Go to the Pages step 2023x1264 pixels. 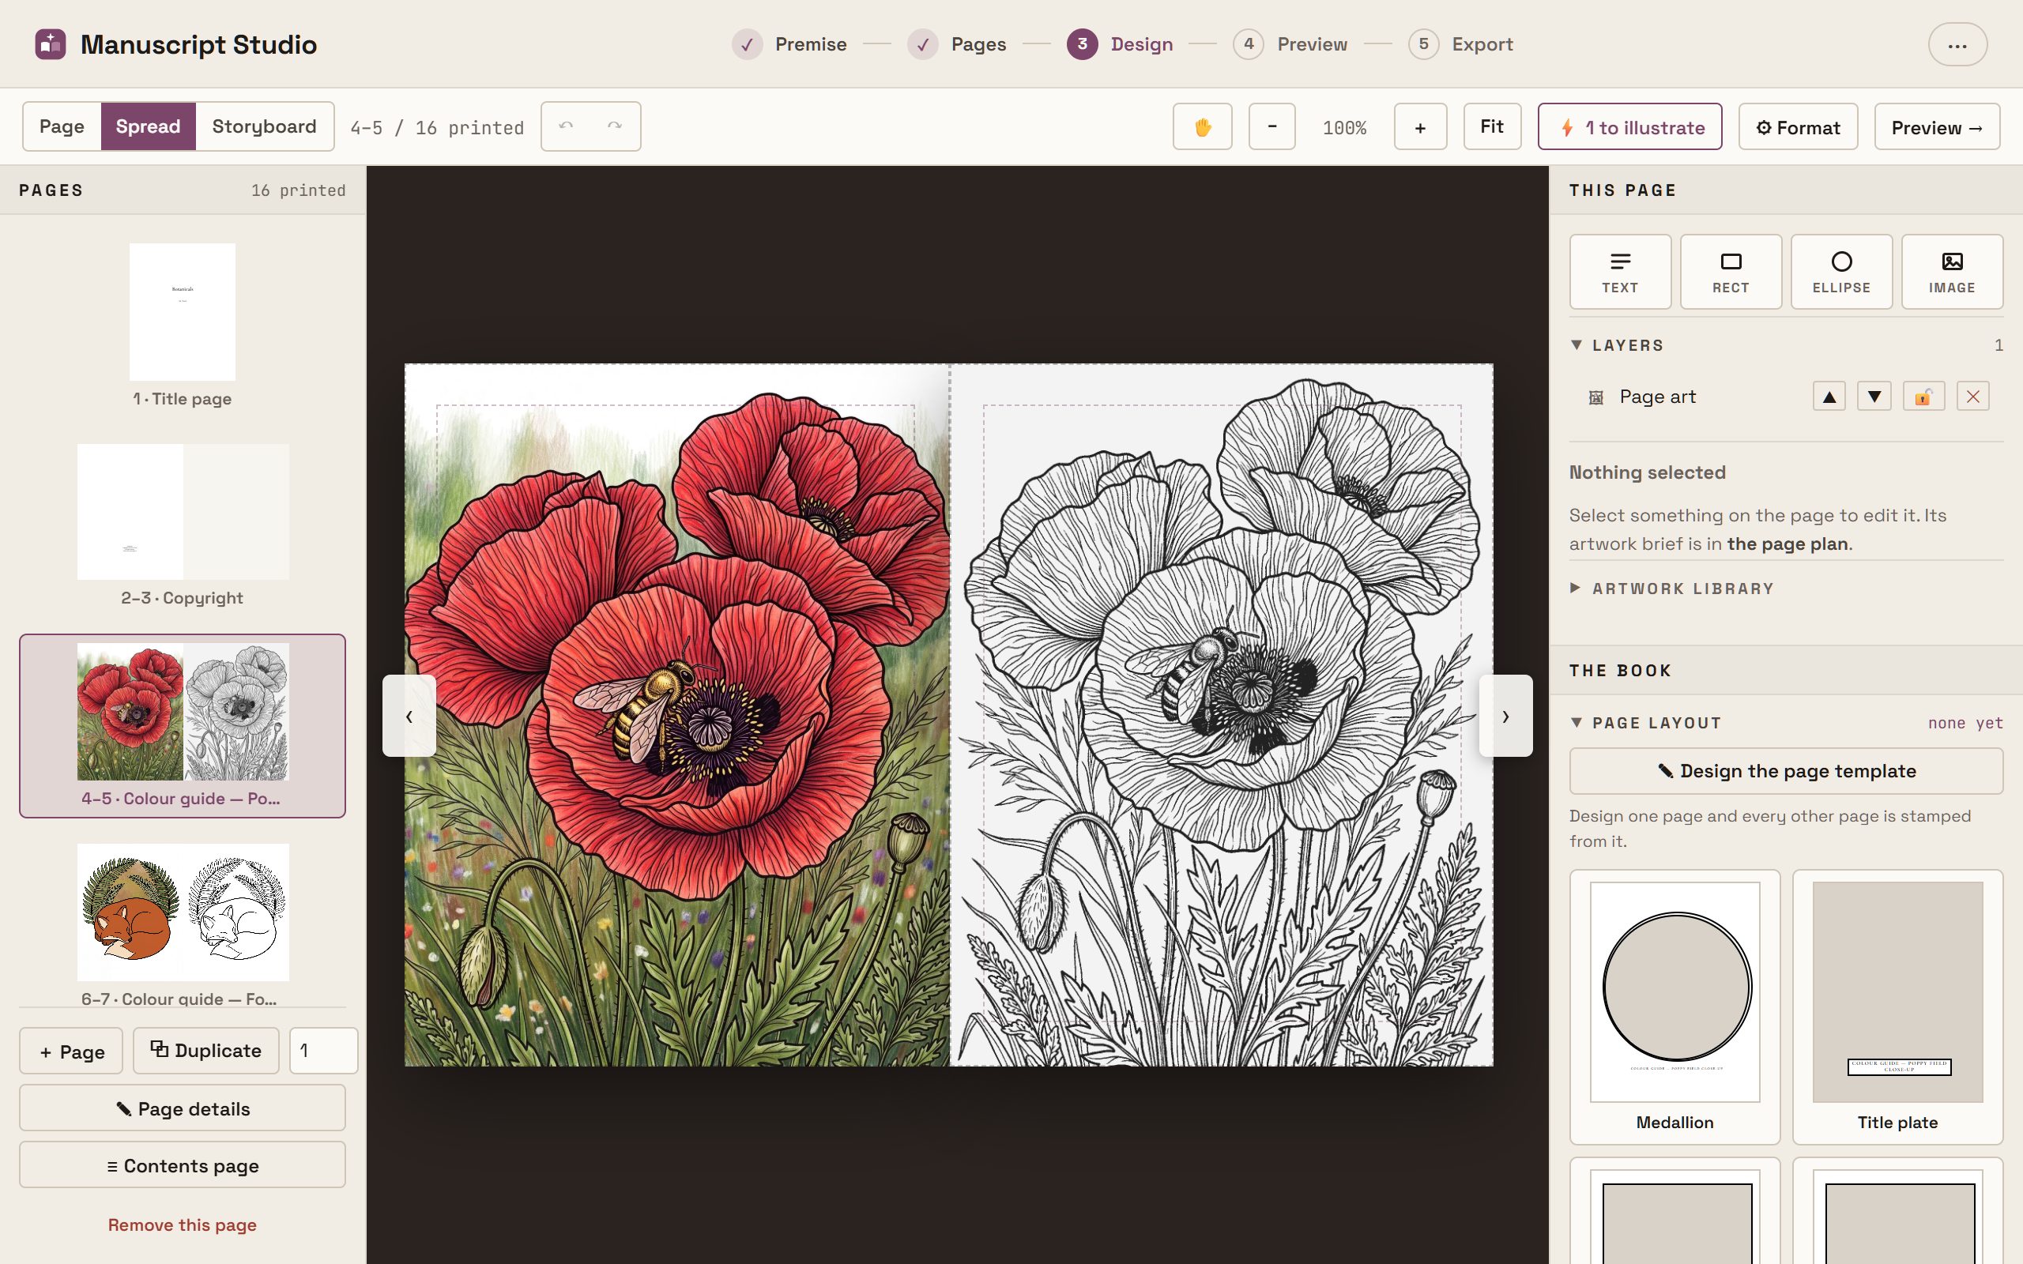coord(956,44)
